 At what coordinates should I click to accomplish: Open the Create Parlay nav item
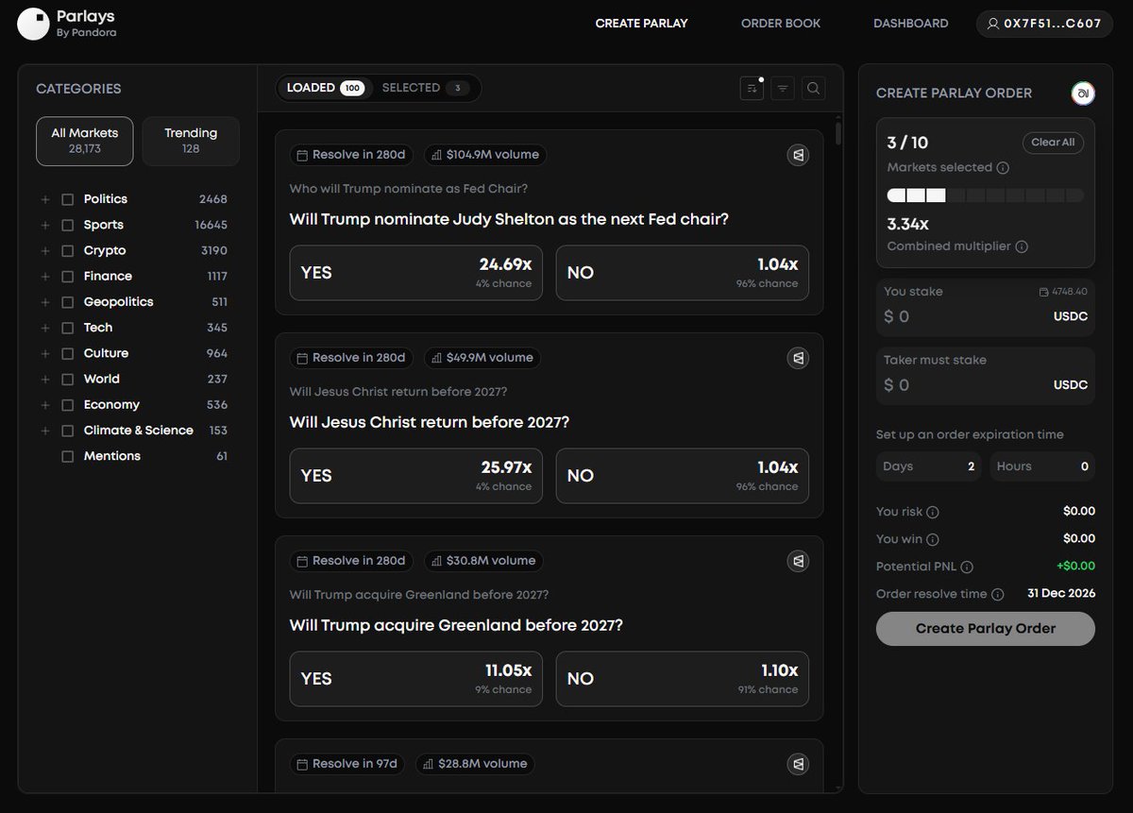(641, 24)
